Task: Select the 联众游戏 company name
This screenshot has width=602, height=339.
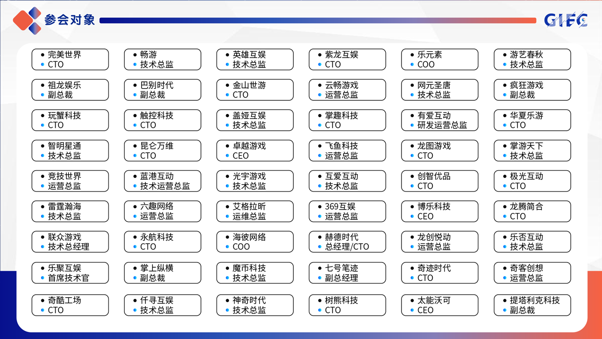Action: pyautogui.click(x=65, y=237)
